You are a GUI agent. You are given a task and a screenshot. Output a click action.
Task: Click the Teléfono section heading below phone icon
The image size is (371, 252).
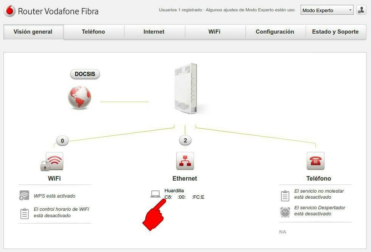click(x=319, y=178)
